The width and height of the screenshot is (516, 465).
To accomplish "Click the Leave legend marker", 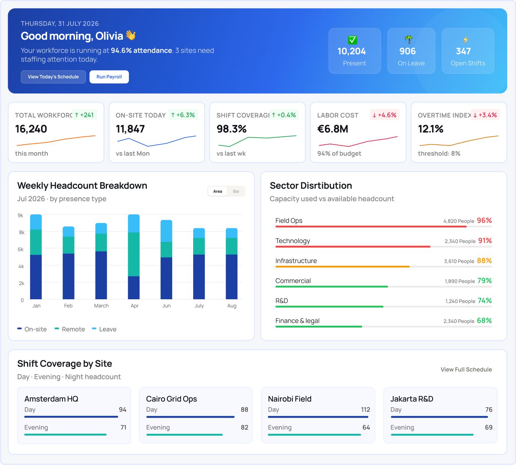I will click(94, 329).
